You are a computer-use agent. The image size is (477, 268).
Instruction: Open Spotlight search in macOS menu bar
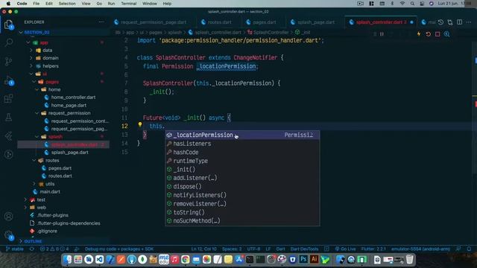pyautogui.click(x=412, y=4)
